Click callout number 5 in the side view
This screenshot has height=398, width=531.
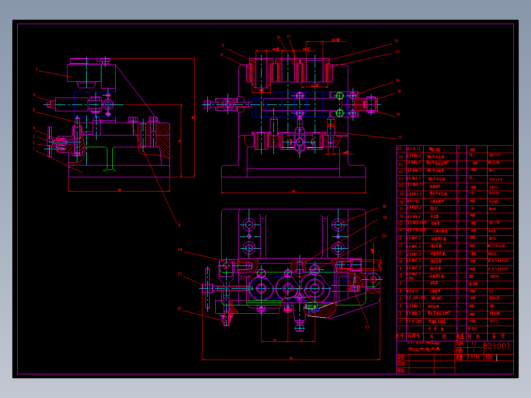[34, 110]
